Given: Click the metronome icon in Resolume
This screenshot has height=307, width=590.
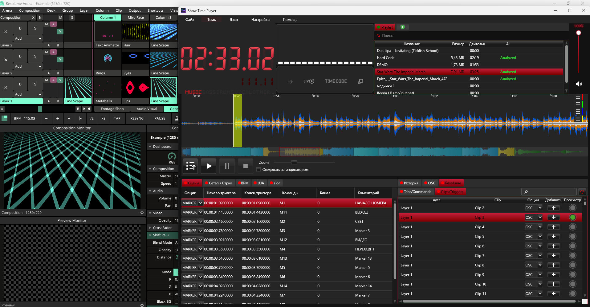Looking at the screenshot, I should point(176,118).
